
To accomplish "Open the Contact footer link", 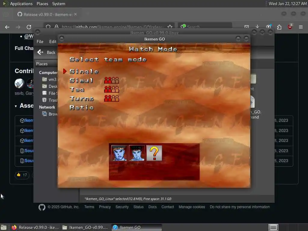I will (x=168, y=207).
